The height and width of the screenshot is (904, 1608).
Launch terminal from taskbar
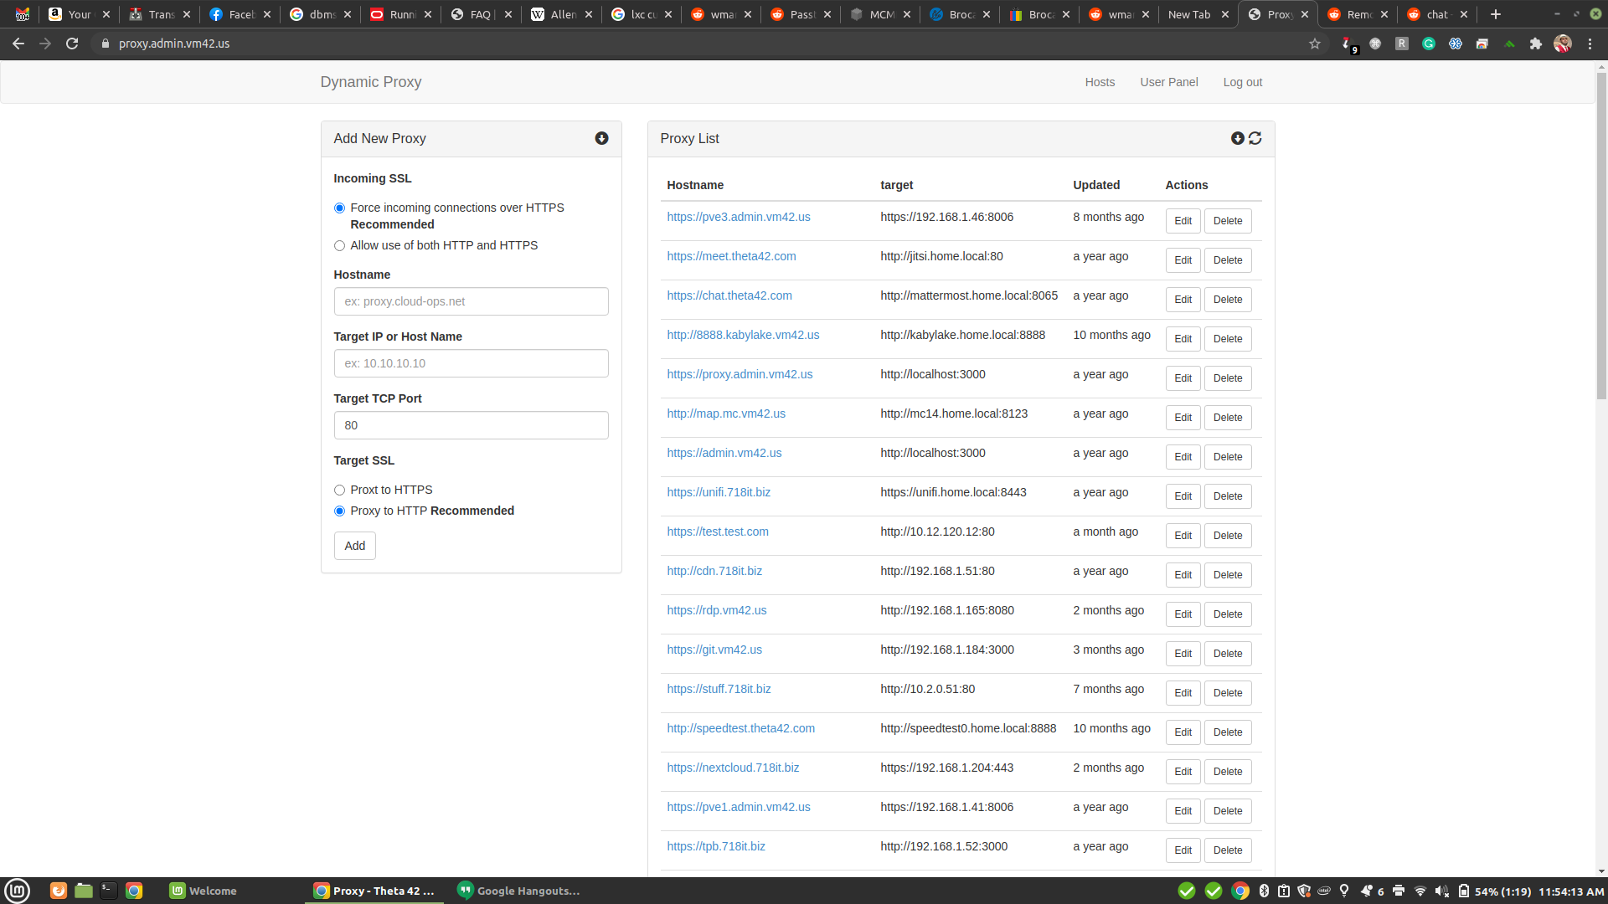point(108,891)
